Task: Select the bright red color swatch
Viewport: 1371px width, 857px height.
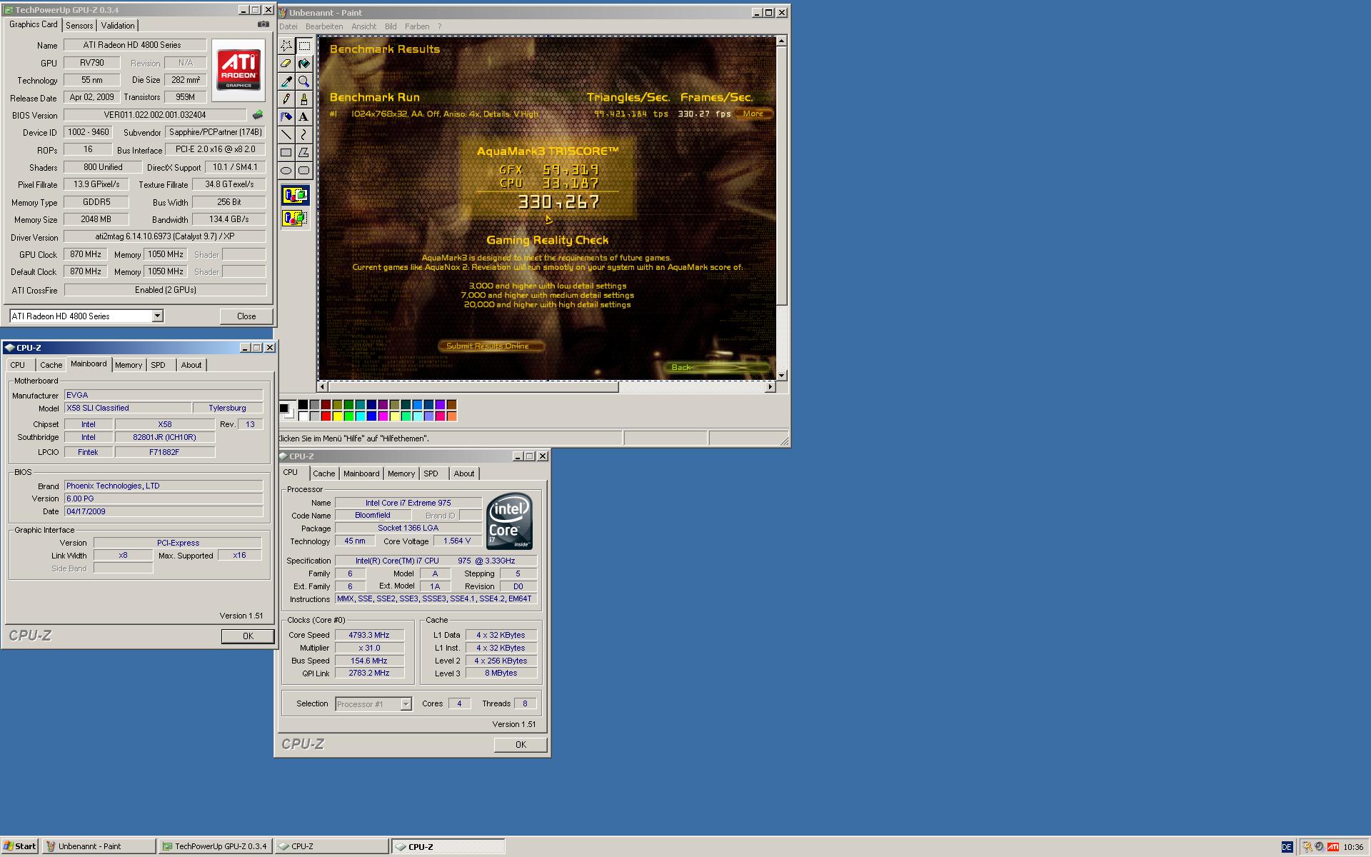Action: pyautogui.click(x=326, y=416)
